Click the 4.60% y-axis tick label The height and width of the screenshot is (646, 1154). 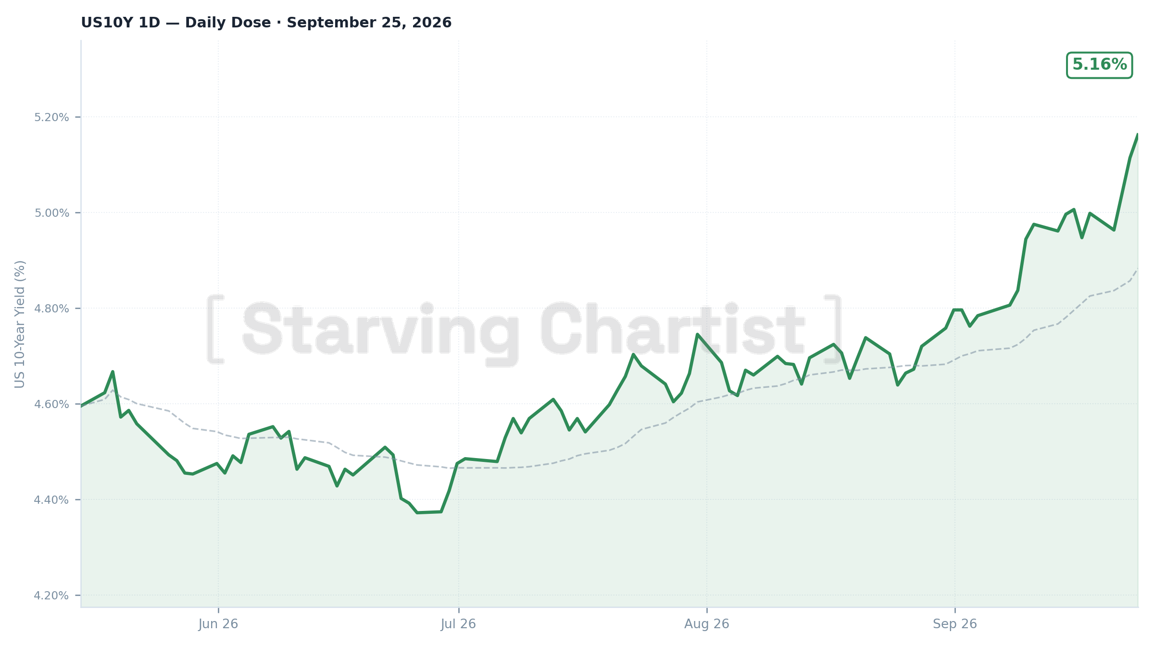[51, 404]
